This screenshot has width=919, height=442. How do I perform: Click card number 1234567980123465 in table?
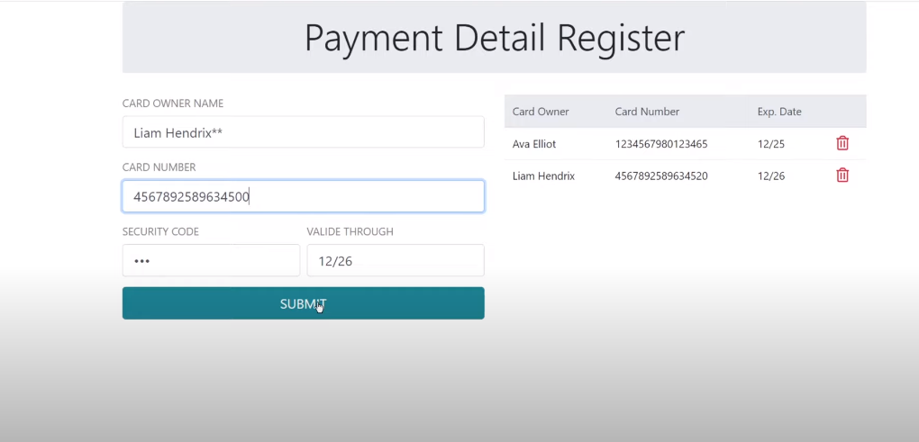click(x=661, y=144)
